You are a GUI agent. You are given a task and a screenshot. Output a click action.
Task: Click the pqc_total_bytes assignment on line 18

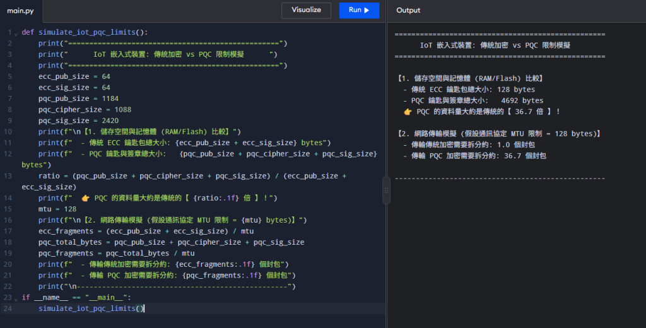(x=172, y=242)
